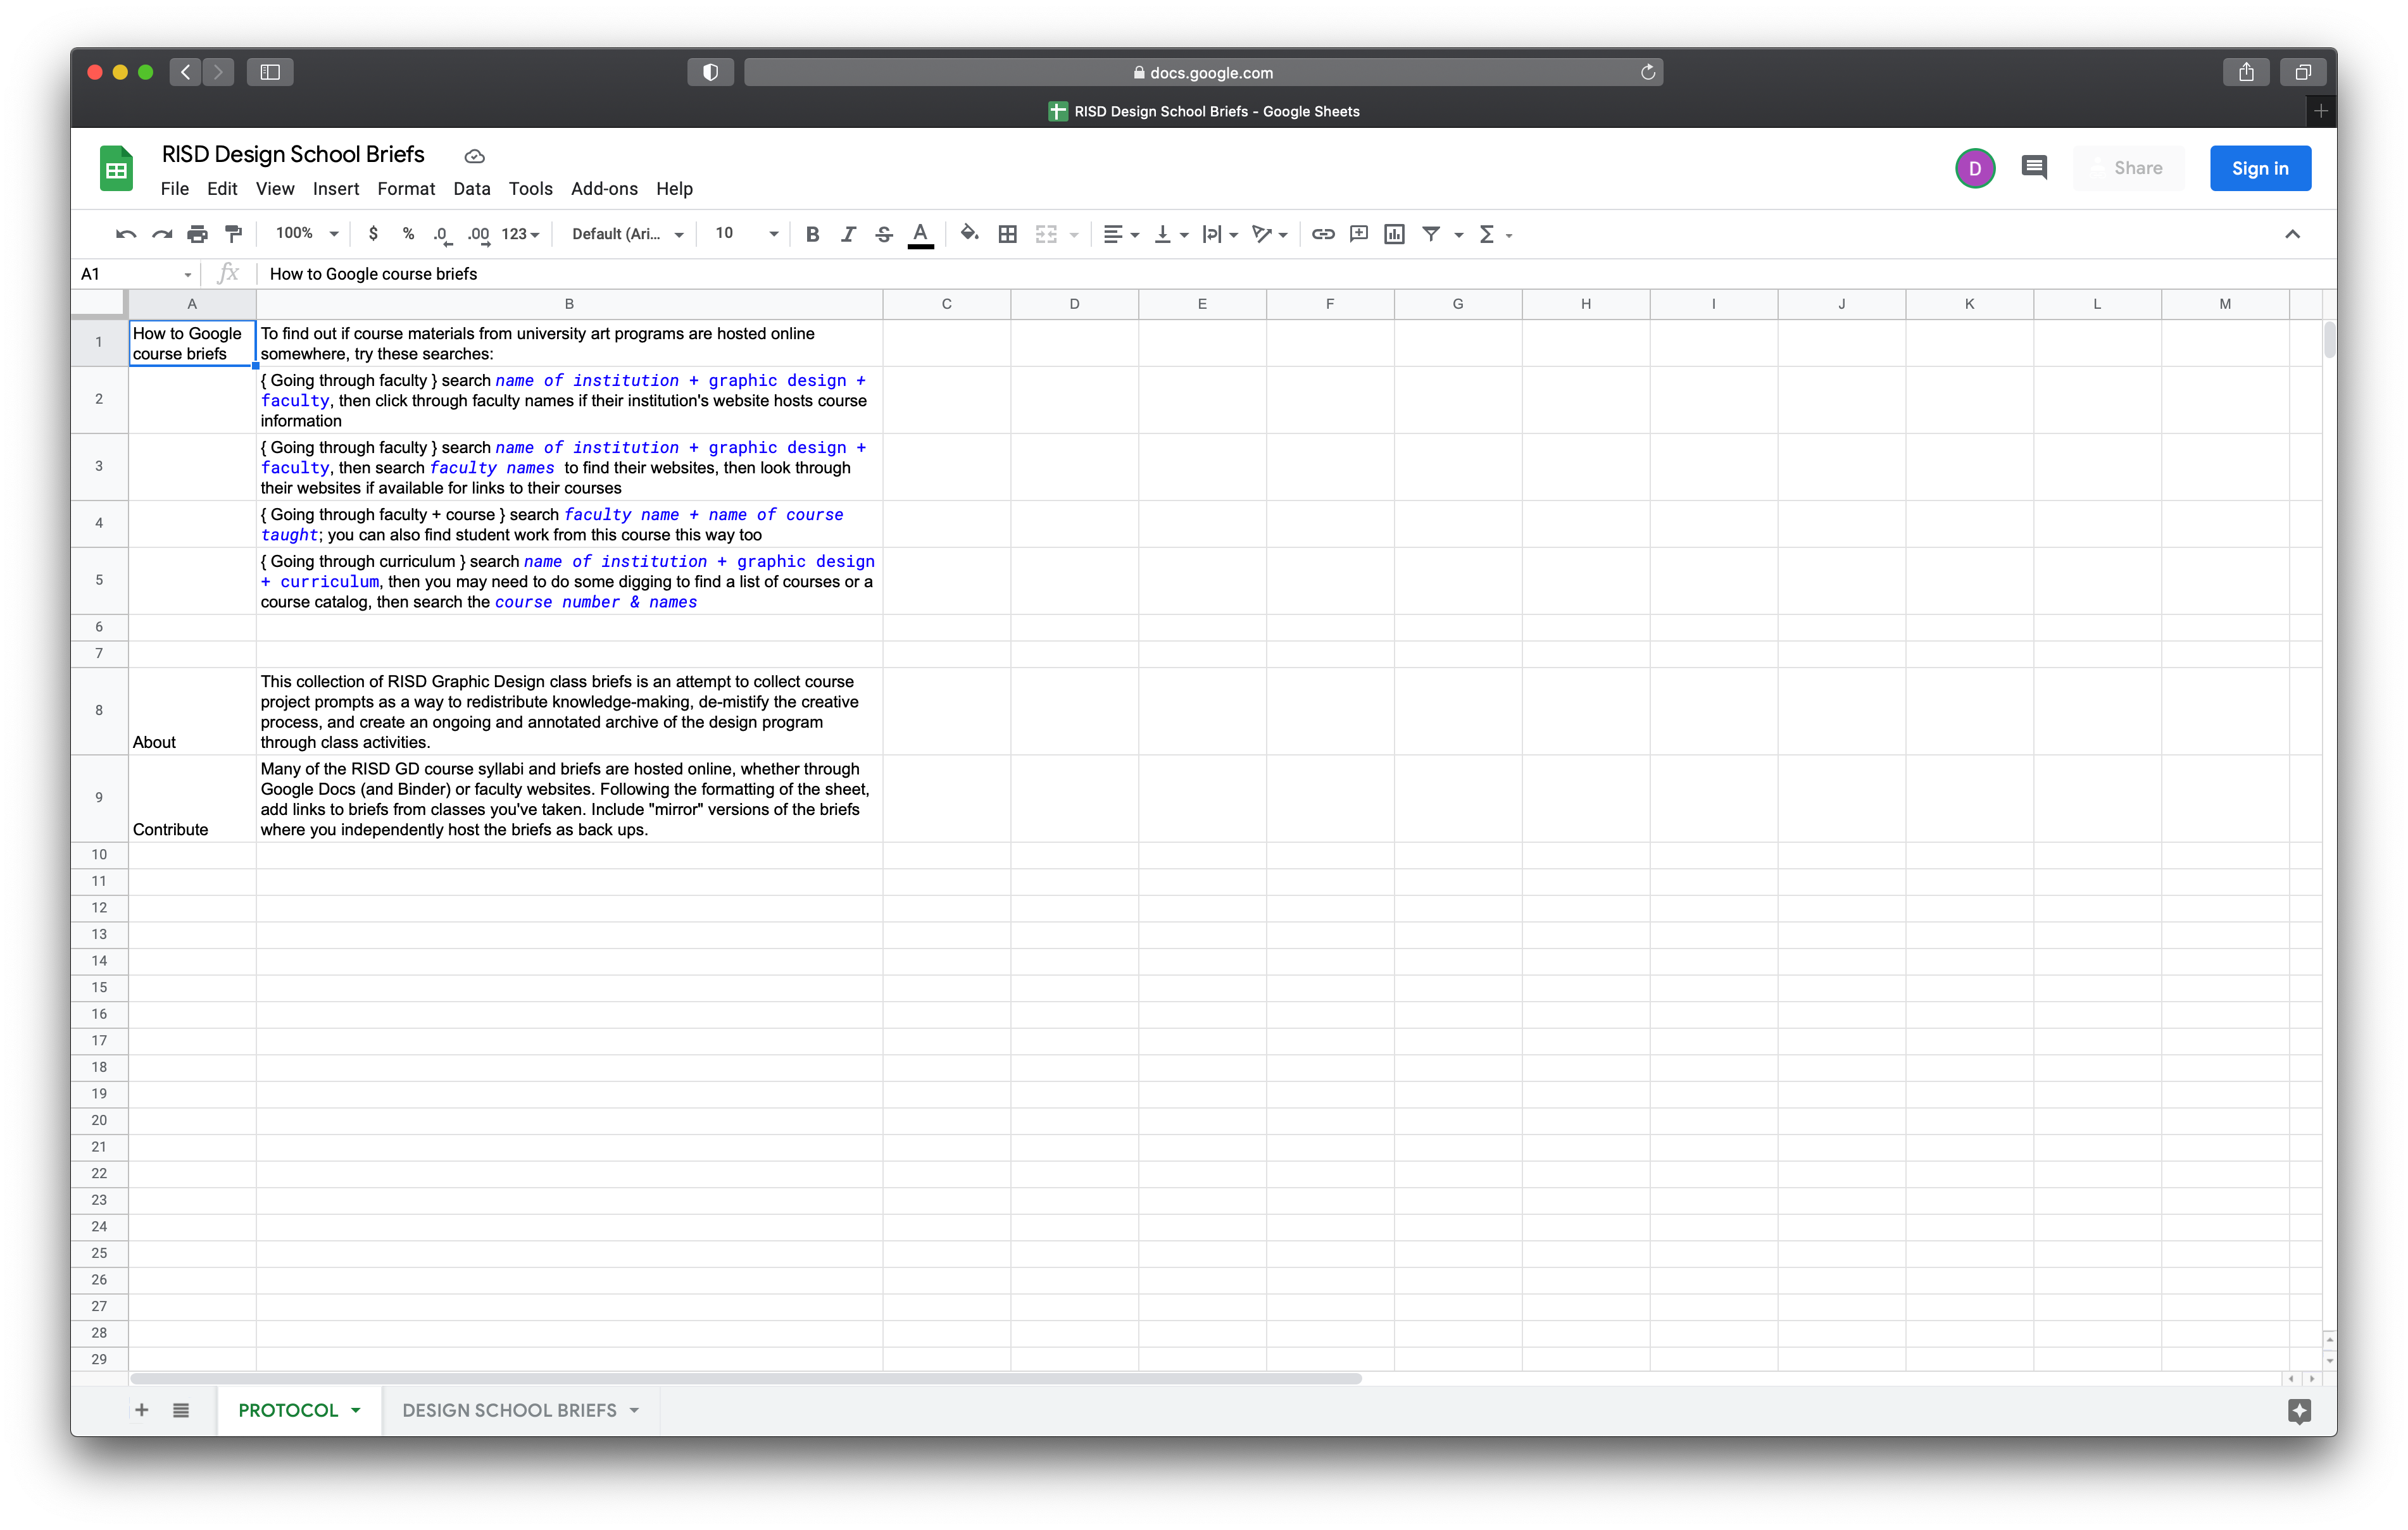Screen dimensions: 2408x1530
Task: Open the functions sigma menu
Action: pyautogui.click(x=1495, y=234)
